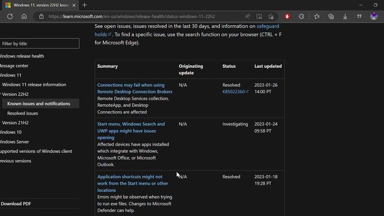The image size is (384, 216).
Task: Open the Downloads arrow icon
Action: pos(345,16)
